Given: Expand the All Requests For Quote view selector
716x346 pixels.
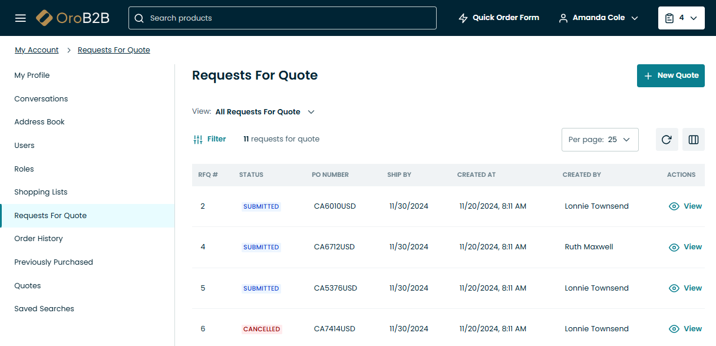Looking at the screenshot, I should (x=265, y=112).
